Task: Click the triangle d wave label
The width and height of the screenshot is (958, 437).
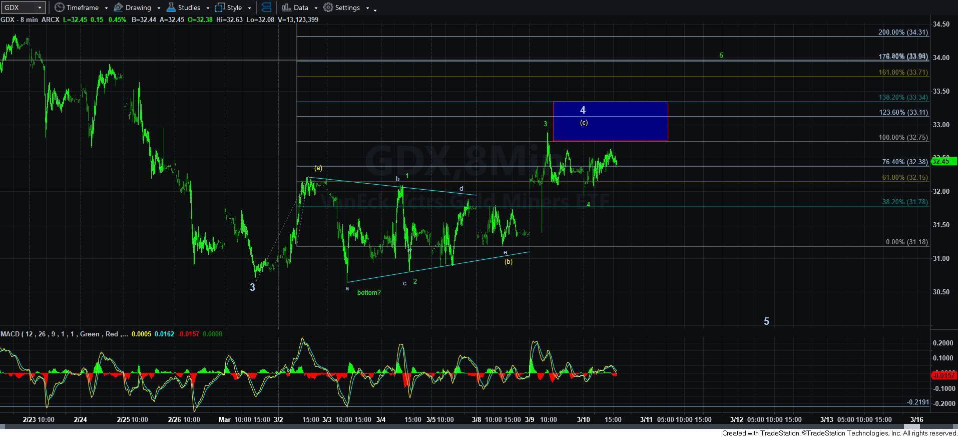Action: tap(461, 189)
